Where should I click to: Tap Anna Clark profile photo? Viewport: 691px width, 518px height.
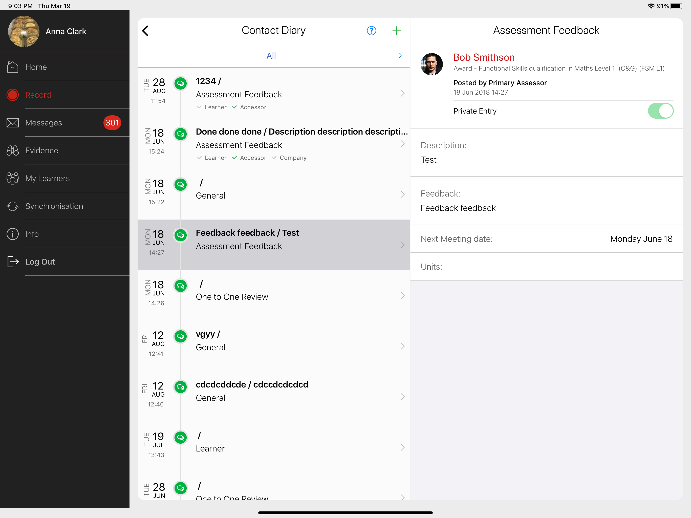coord(24,31)
